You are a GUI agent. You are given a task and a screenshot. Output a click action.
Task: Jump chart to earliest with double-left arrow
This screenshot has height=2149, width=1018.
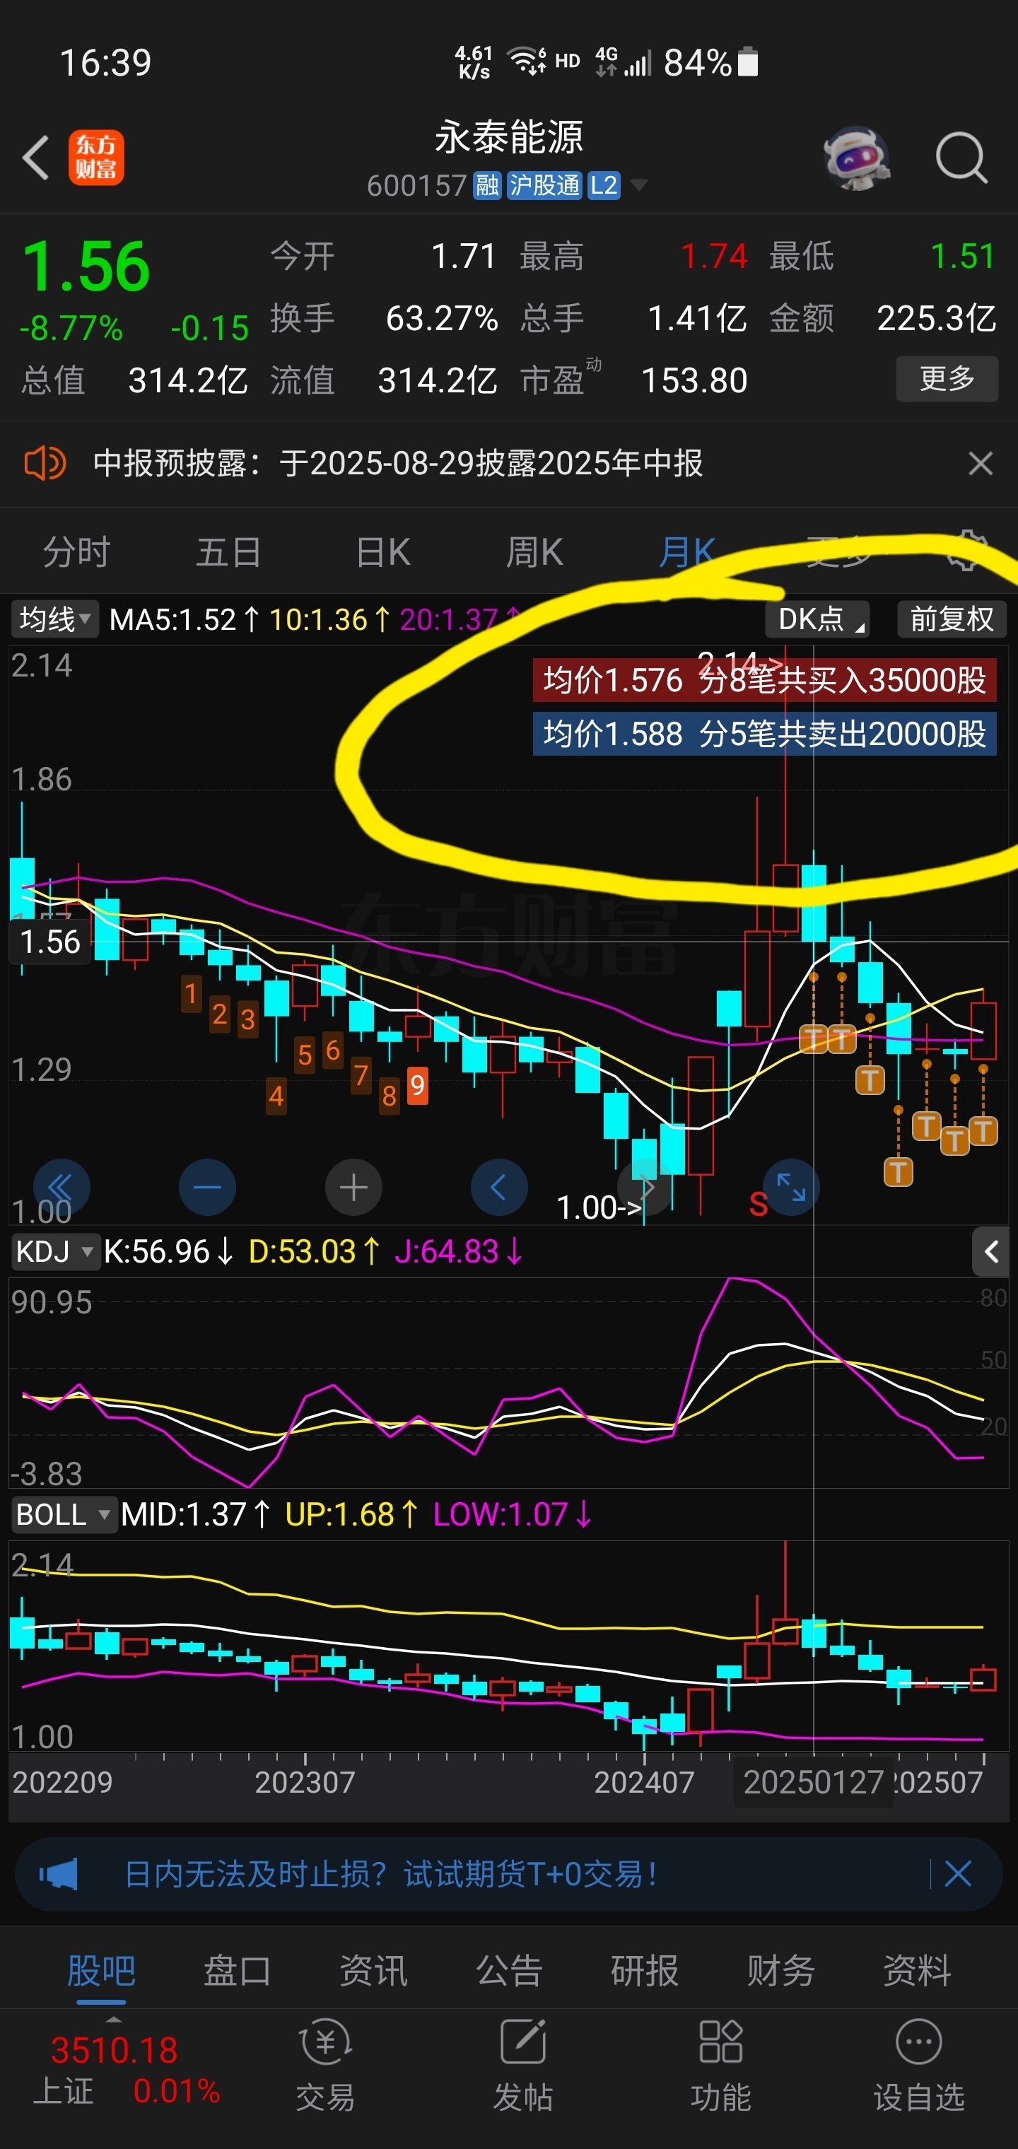(61, 1187)
